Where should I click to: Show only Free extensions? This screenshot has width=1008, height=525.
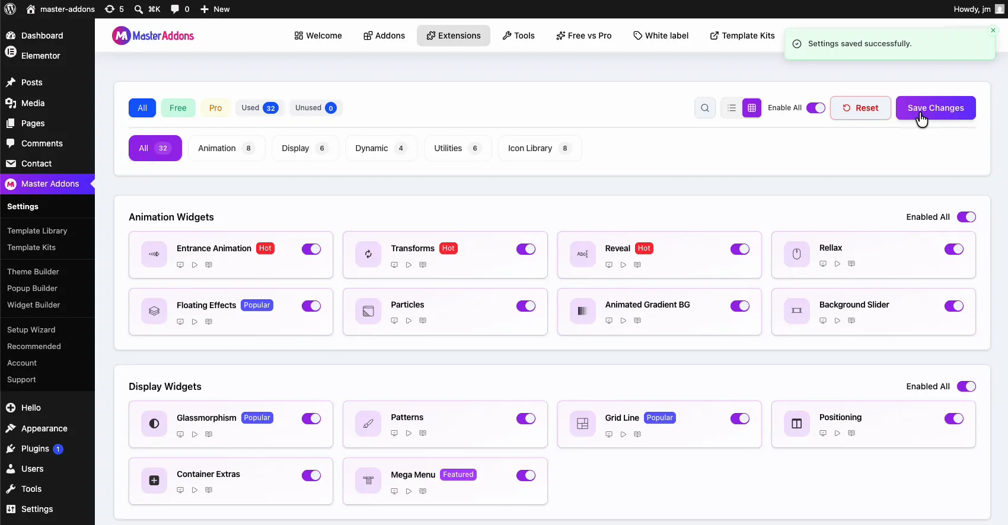tap(178, 108)
